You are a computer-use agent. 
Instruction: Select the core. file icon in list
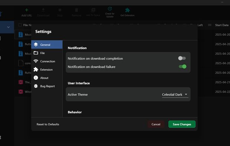point(21,63)
